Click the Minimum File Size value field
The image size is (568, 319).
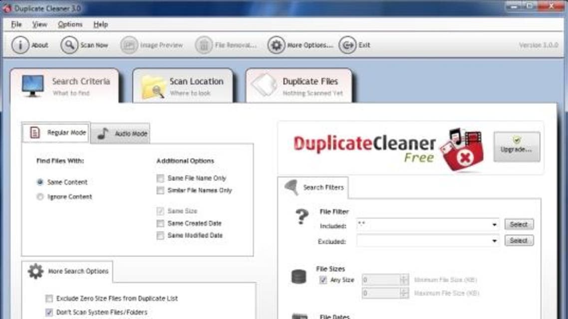coord(381,280)
